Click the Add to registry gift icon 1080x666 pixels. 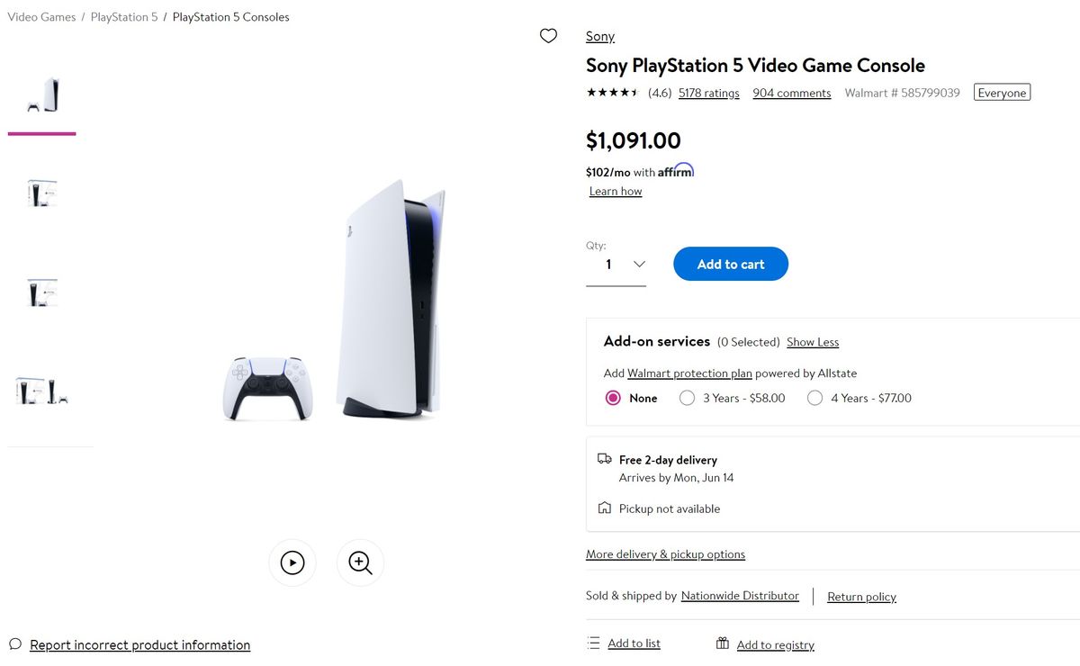[721, 643]
